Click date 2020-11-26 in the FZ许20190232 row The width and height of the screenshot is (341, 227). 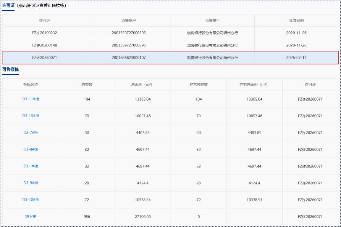pos(296,33)
